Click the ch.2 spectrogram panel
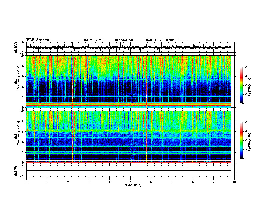 (x=129, y=137)
